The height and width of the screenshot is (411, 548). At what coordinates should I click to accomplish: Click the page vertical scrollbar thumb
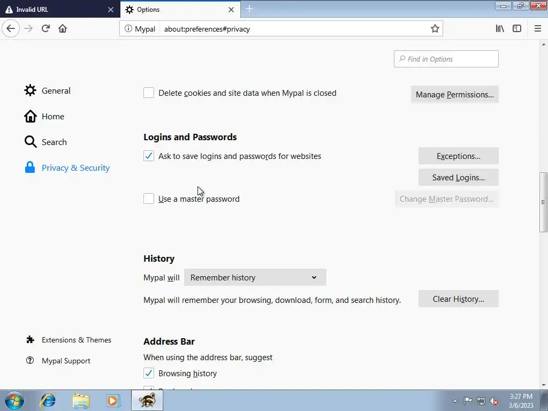pos(543,202)
